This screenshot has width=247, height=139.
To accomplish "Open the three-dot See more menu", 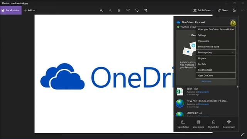I will pos(243,10).
